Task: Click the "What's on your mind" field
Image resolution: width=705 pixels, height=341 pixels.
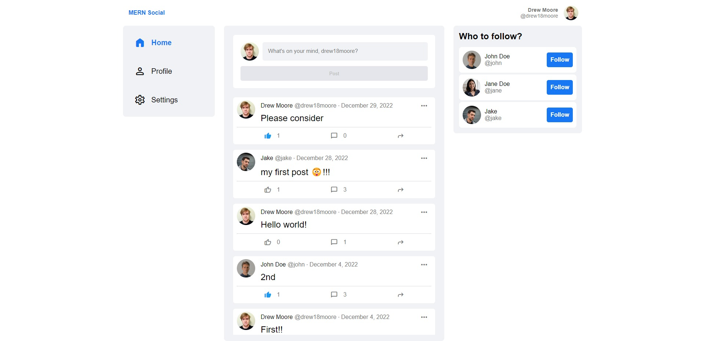Action: [345, 51]
